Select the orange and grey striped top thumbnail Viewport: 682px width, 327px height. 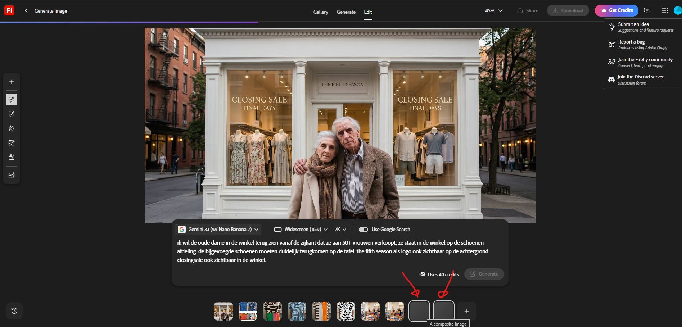pos(321,311)
